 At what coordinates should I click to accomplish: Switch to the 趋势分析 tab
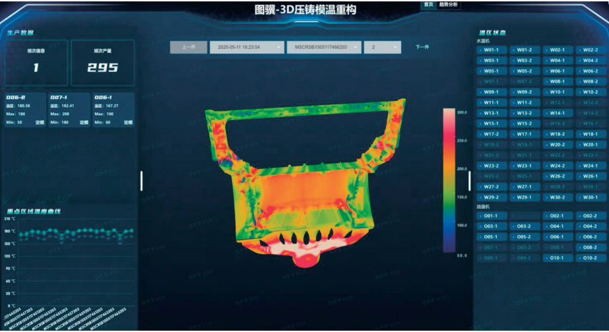[448, 5]
